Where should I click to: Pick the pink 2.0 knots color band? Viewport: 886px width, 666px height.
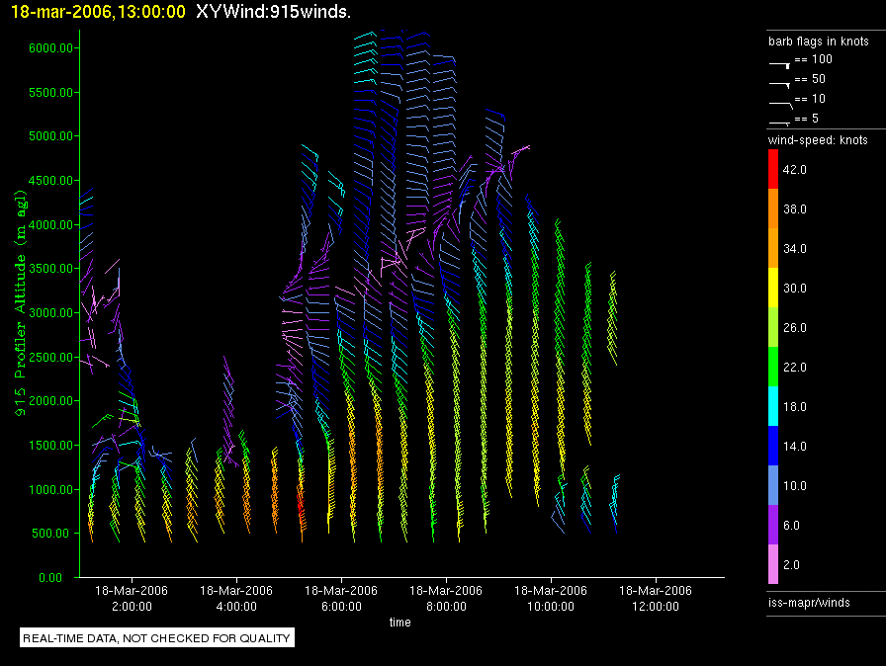coord(773,564)
